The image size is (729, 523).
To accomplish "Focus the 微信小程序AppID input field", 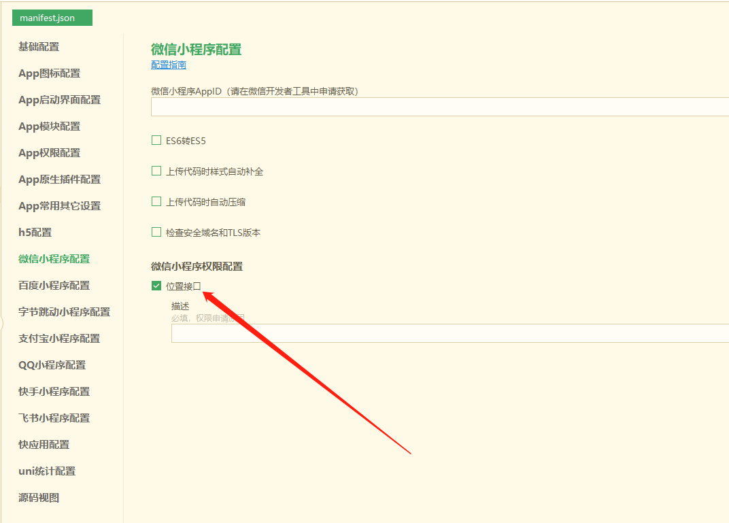I will pyautogui.click(x=440, y=107).
